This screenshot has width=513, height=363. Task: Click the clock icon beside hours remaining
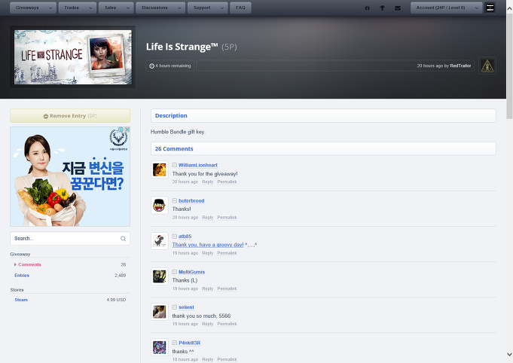click(152, 66)
